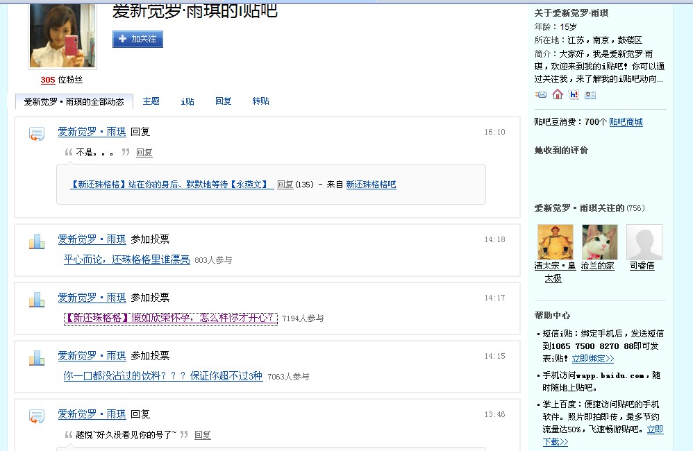The width and height of the screenshot is (693, 451).
Task: Switch to the i贴 tab
Action: click(x=187, y=101)
